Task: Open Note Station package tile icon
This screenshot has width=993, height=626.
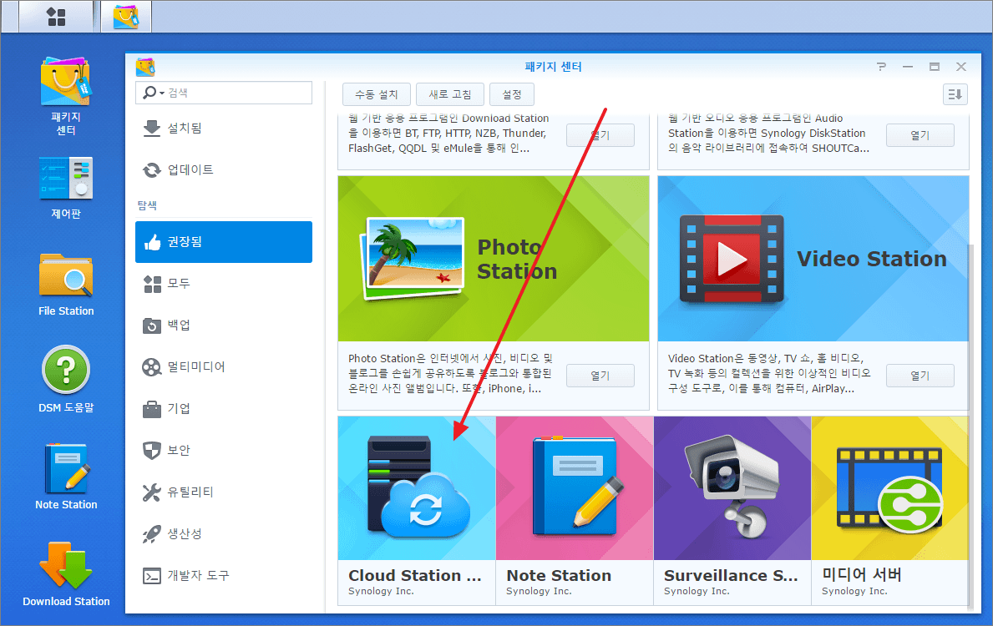Action: pyautogui.click(x=575, y=488)
